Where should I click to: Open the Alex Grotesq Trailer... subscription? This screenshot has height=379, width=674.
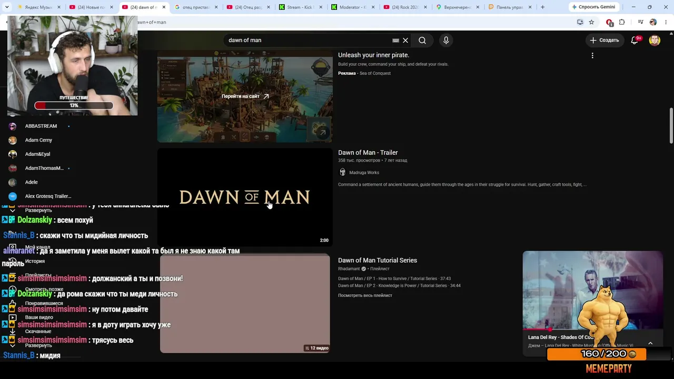(x=48, y=196)
